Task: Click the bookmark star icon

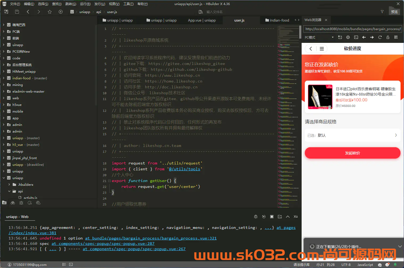Action: (50, 12)
